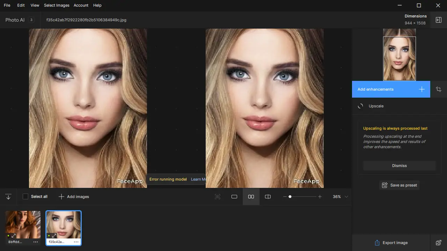Viewport: 447px width, 251px height.
Task: Select the side-by-side comparison view icon
Action: 251,197
